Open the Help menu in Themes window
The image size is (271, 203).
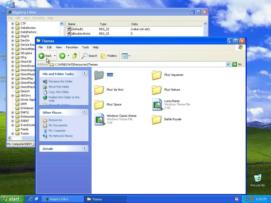pyautogui.click(x=96, y=47)
